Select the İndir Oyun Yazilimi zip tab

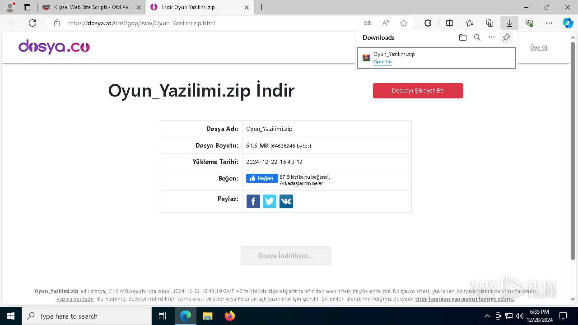click(x=199, y=7)
